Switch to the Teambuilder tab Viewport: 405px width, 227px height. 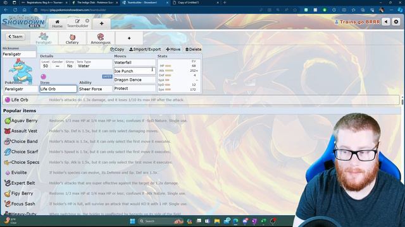77,23
